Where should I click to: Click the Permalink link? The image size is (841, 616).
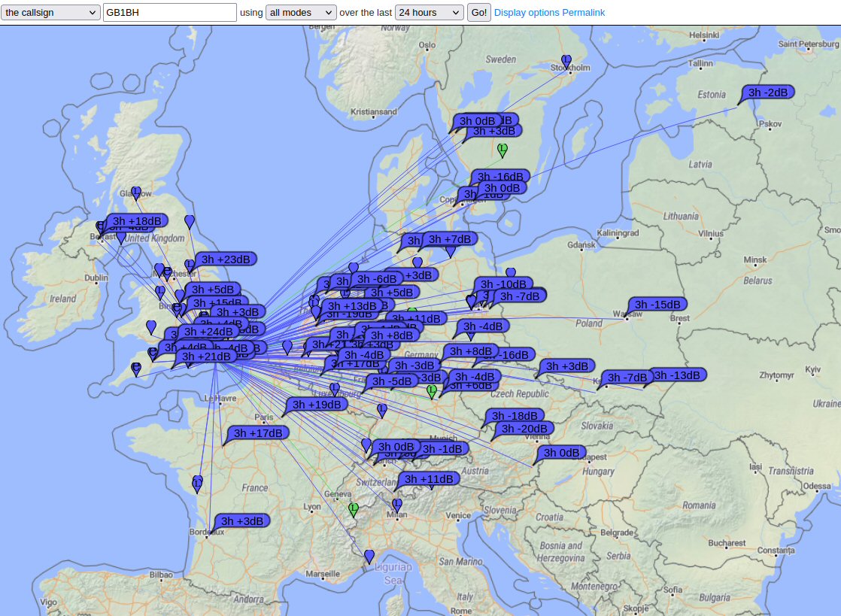pyautogui.click(x=583, y=13)
